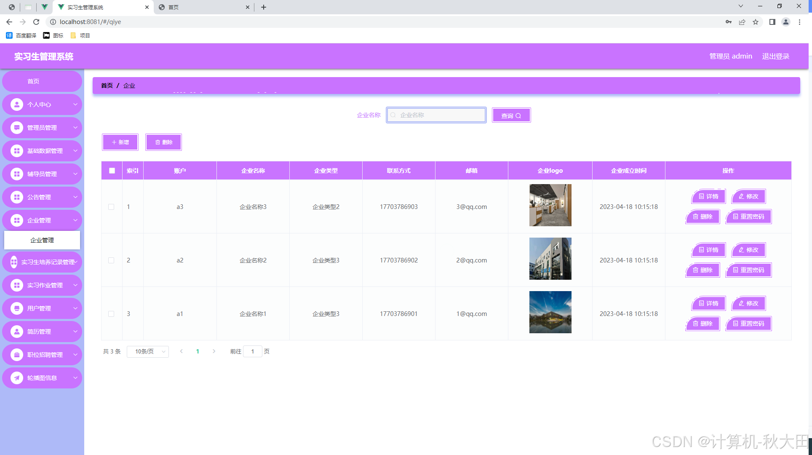Viewport: 812px width, 455px height.
Task: Click the 新增 add button
Action: click(x=120, y=142)
